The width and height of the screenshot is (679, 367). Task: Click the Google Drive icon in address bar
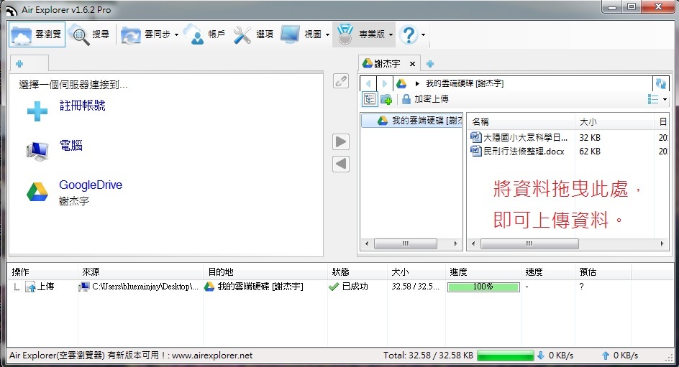click(401, 83)
